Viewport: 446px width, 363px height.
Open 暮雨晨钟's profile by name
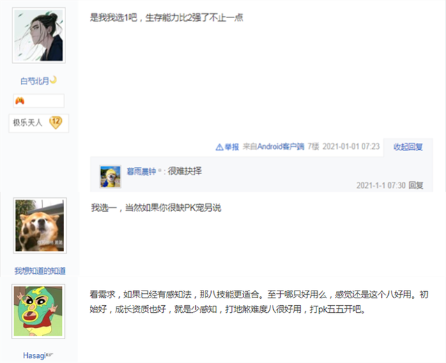pyautogui.click(x=141, y=171)
